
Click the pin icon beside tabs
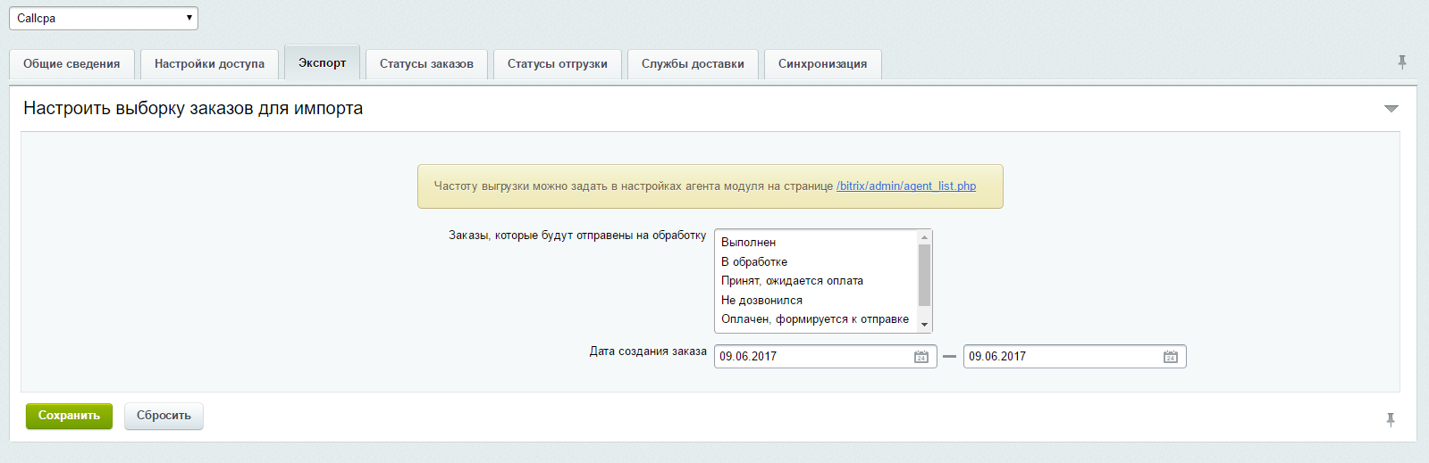click(x=1402, y=62)
